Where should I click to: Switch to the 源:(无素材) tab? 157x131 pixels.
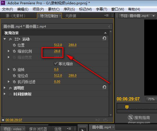point(15,16)
